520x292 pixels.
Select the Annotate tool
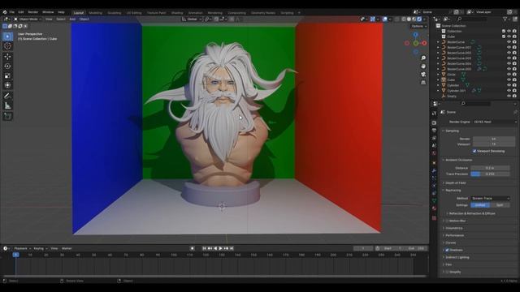pyautogui.click(x=7, y=96)
